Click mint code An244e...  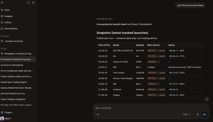[x=153, y=62]
